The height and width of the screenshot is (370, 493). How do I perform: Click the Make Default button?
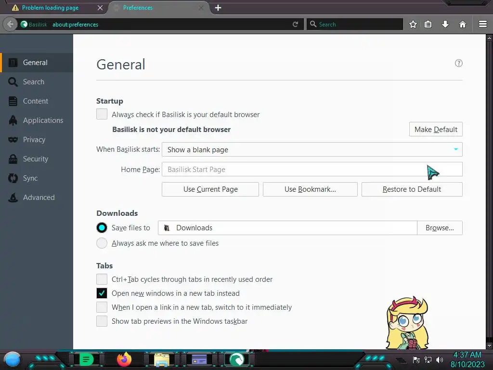(x=435, y=129)
